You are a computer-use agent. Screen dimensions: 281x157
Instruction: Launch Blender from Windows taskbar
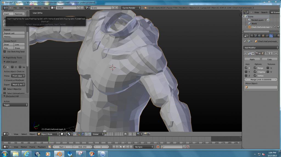59,154
